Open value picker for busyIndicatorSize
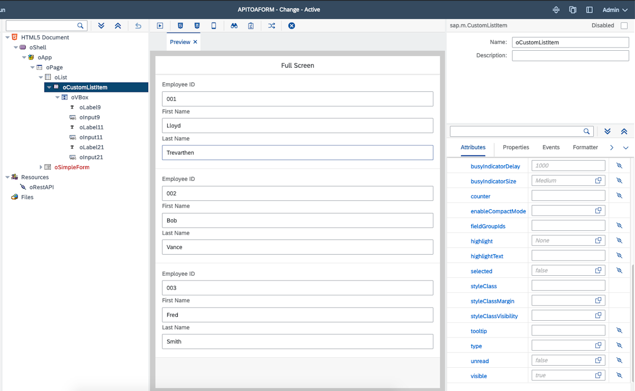The width and height of the screenshot is (635, 391). (598, 181)
